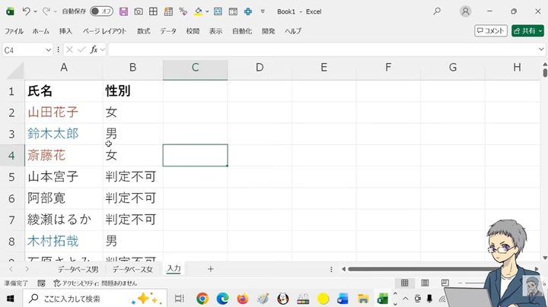Viewport: 548px width, 307px height.
Task: Select row 5 header
Action: [12, 177]
